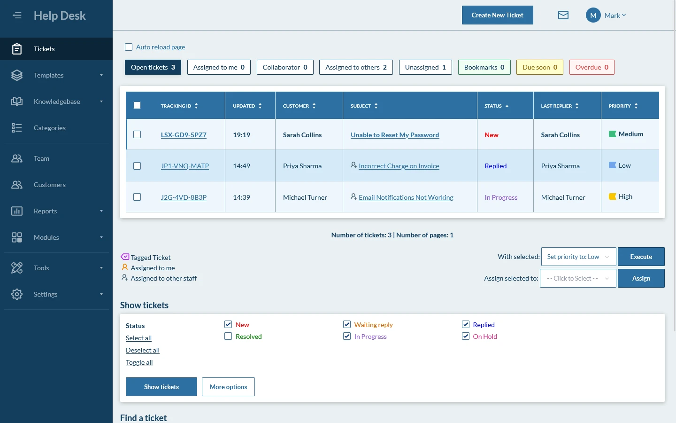The width and height of the screenshot is (676, 423).
Task: Check the Resolved status filter
Action: tap(228, 337)
